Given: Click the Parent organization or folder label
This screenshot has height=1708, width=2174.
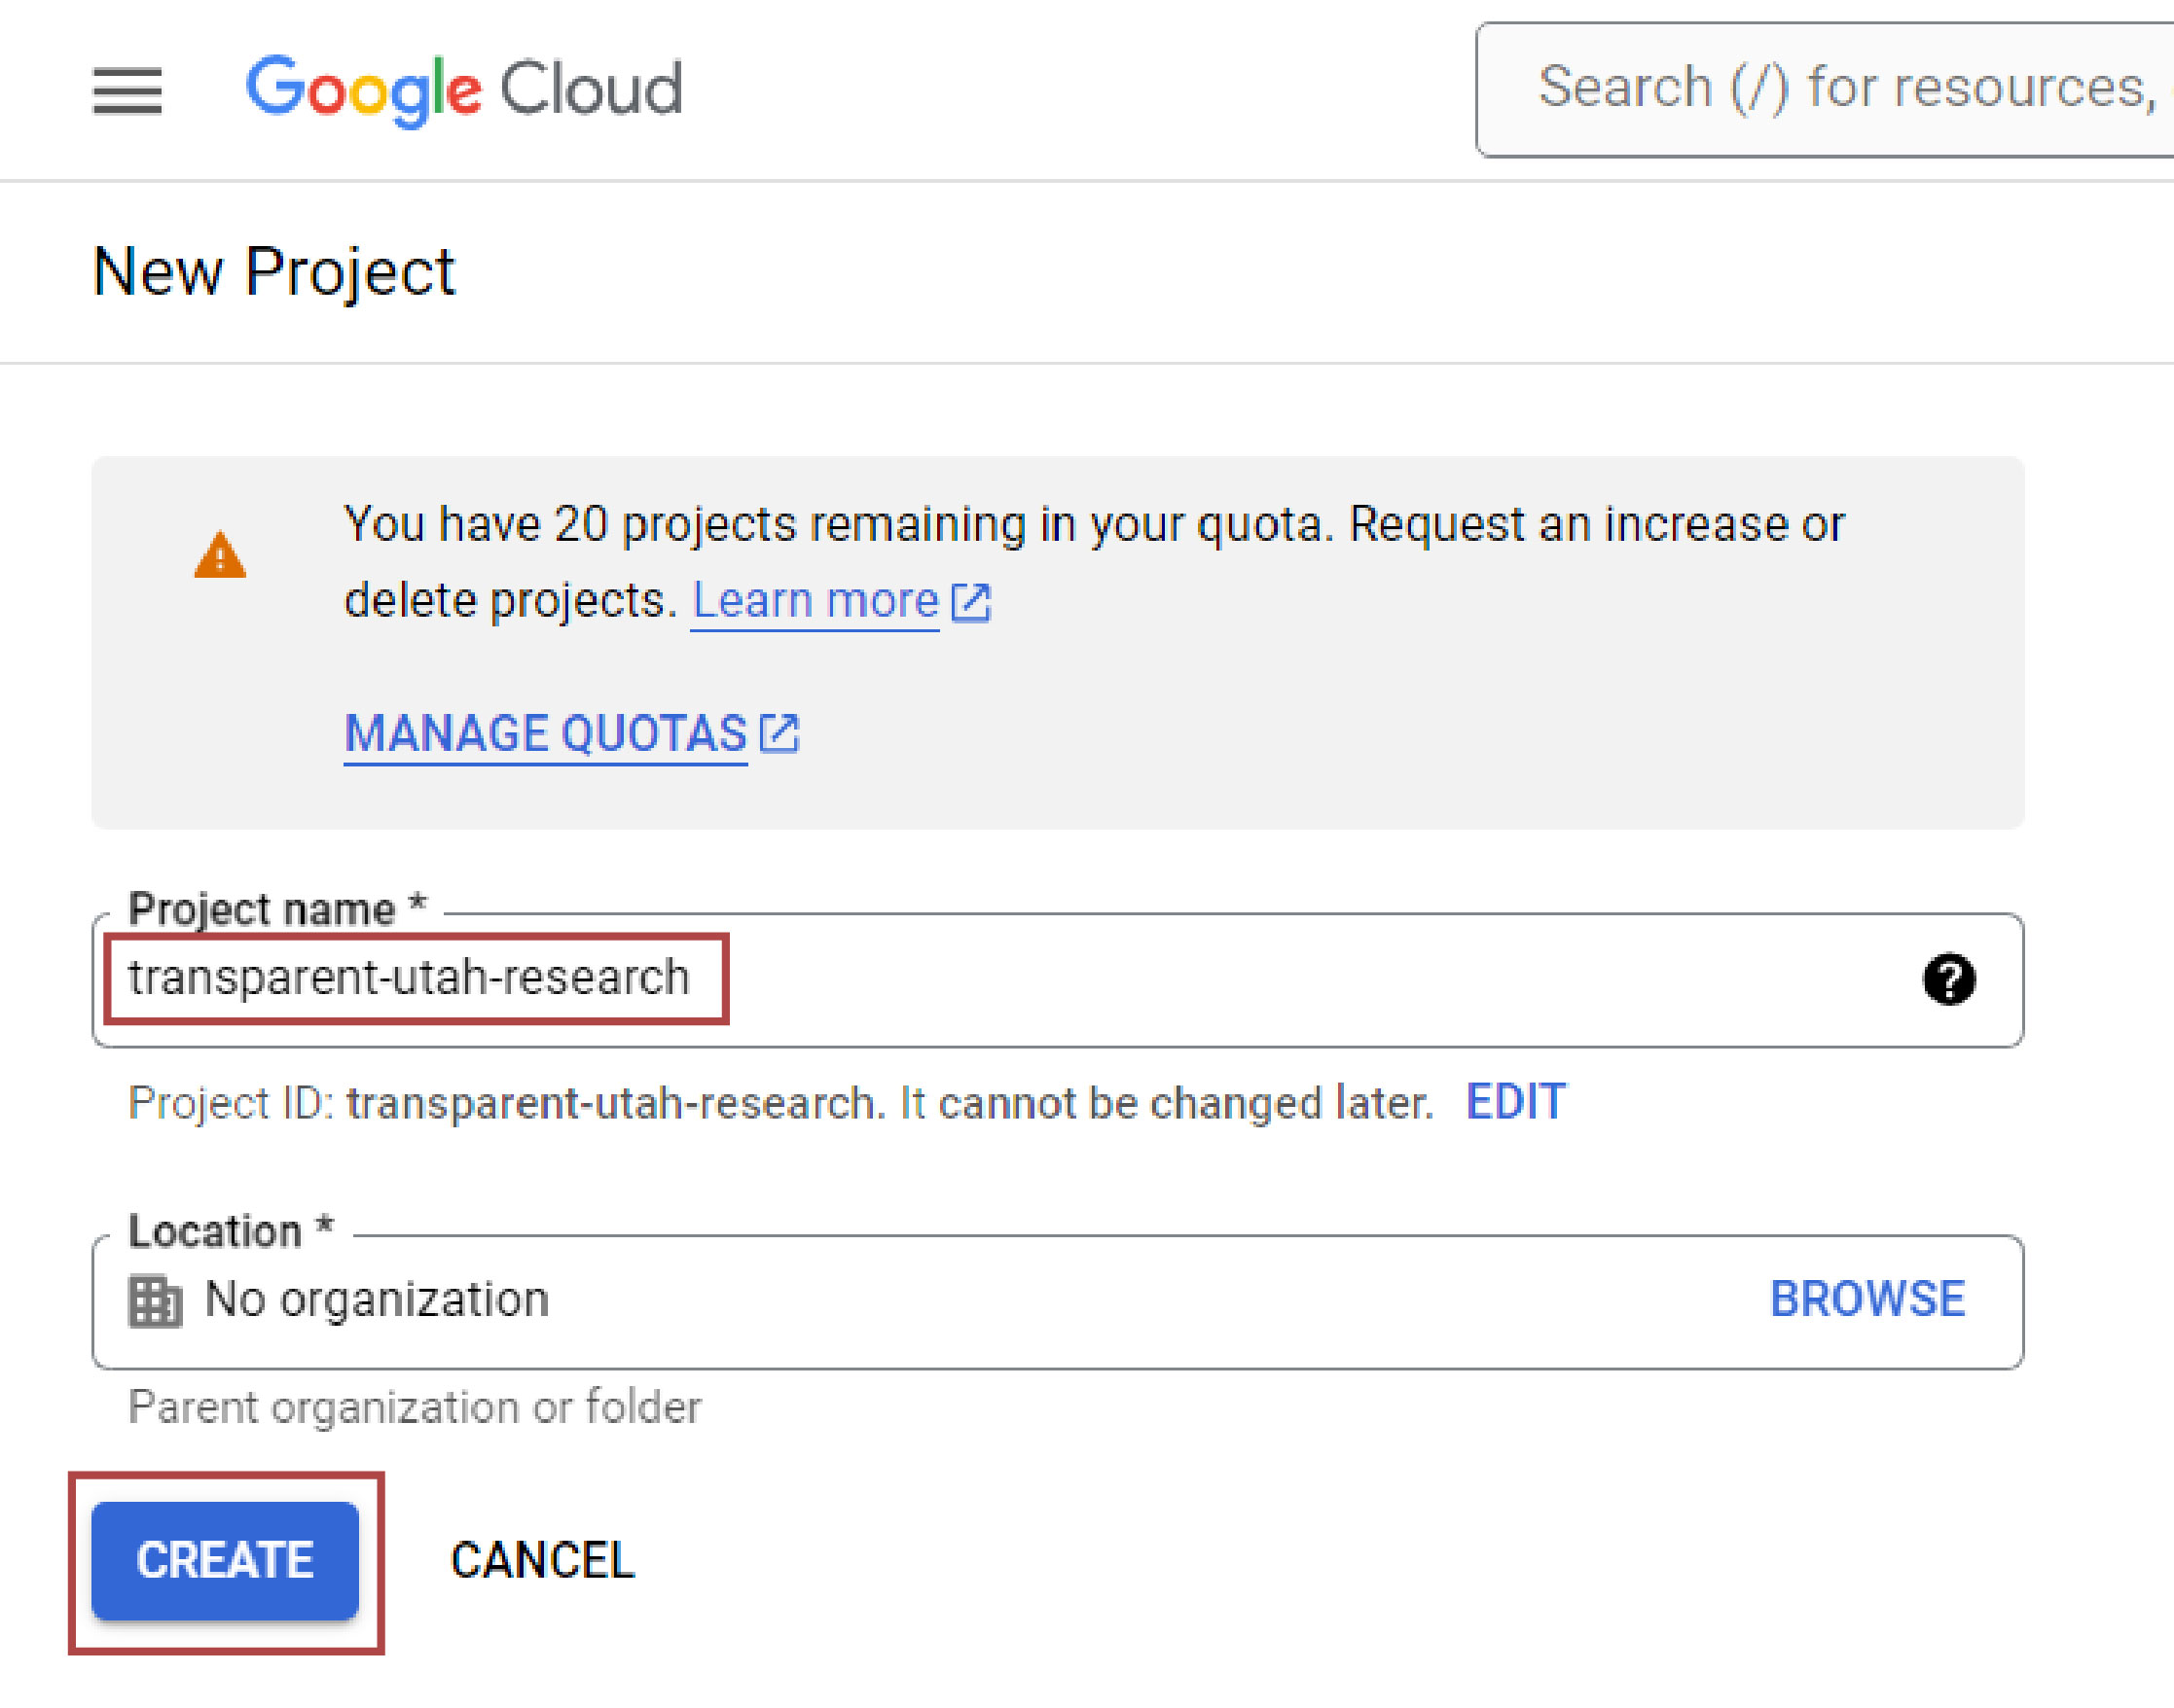Looking at the screenshot, I should click(x=415, y=1407).
